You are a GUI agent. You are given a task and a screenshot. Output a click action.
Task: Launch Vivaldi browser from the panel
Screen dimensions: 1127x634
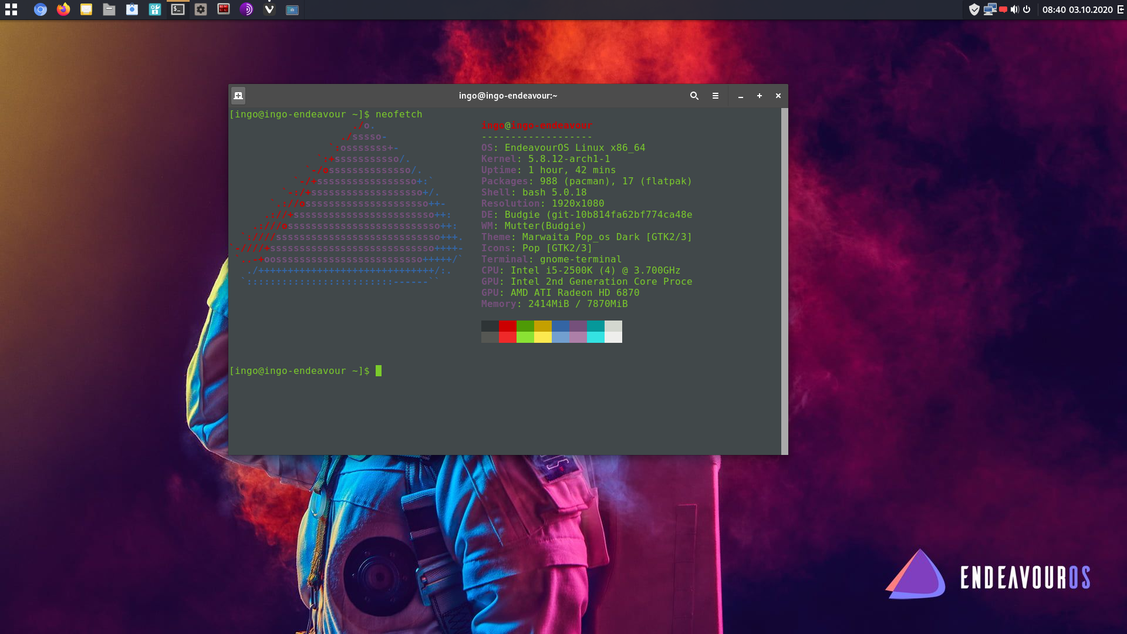(x=269, y=9)
